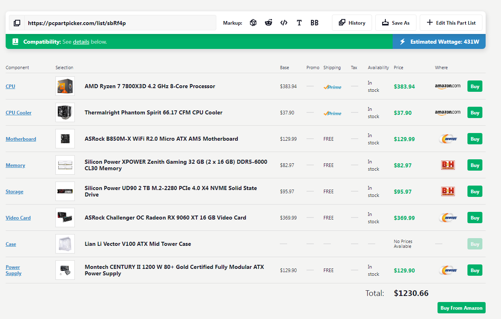Screen dimensions: 501x319
Task: Open AMD Ryzen 7 7800X3D product name
Action: [x=150, y=86]
